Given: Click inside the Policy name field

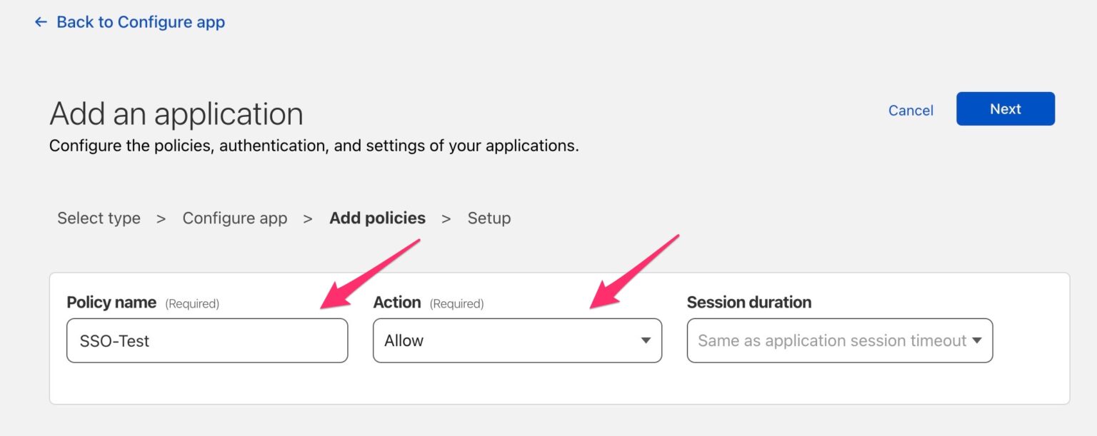Looking at the screenshot, I should 207,340.
